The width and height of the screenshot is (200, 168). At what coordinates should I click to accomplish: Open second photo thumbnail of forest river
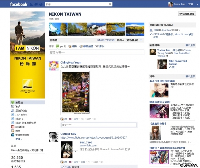77,29
